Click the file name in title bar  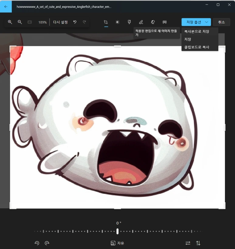(64, 7)
